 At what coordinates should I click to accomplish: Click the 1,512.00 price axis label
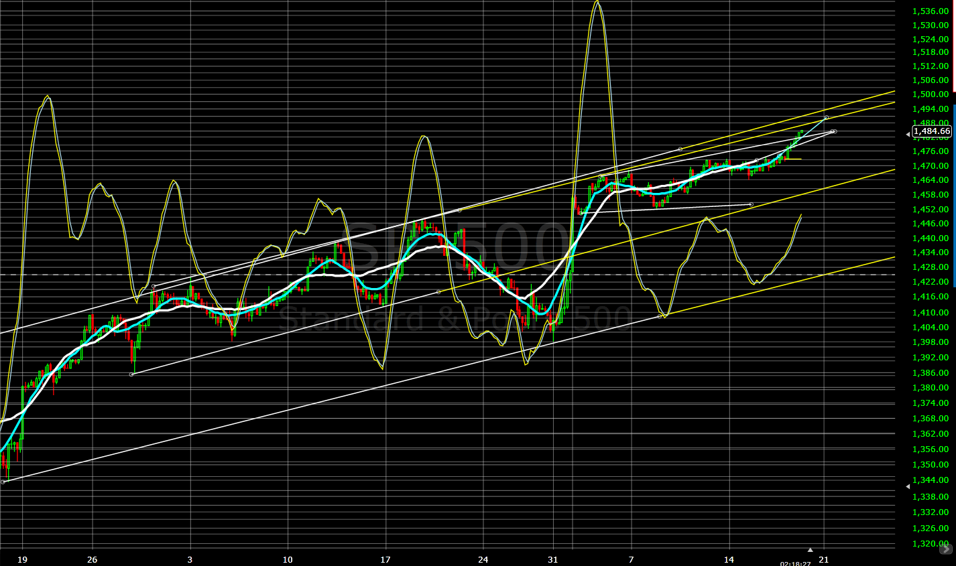(931, 66)
